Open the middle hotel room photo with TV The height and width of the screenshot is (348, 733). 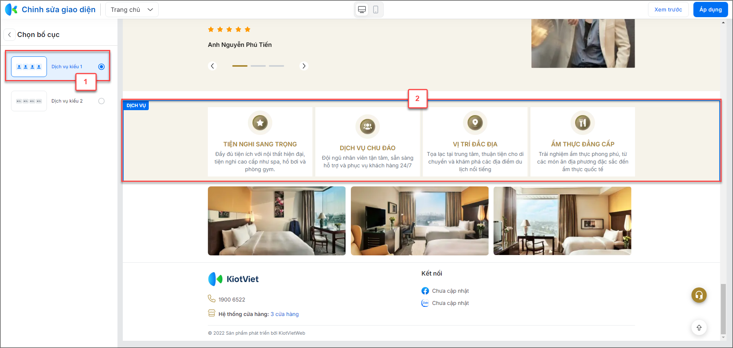tap(420, 221)
